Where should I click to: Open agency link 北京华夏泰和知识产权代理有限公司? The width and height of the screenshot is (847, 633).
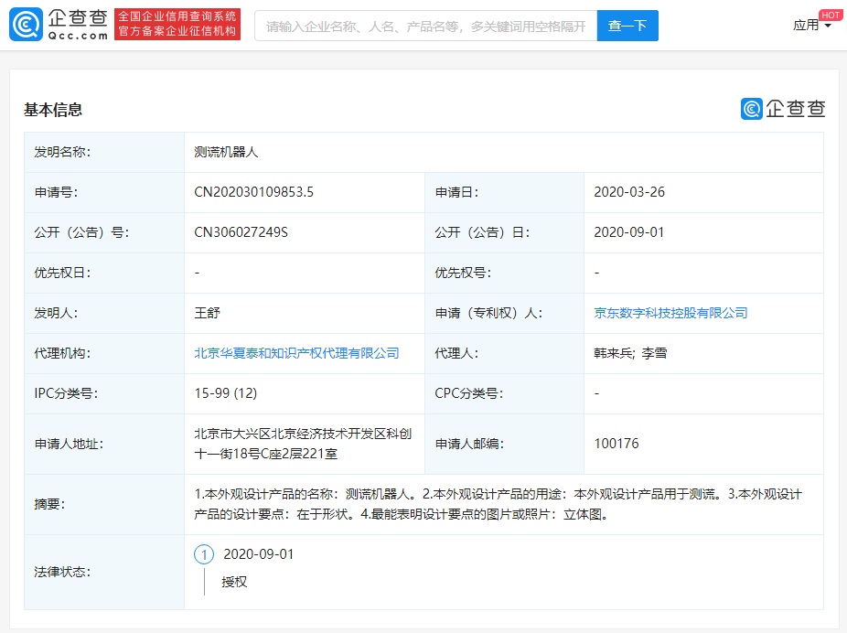[x=296, y=353]
